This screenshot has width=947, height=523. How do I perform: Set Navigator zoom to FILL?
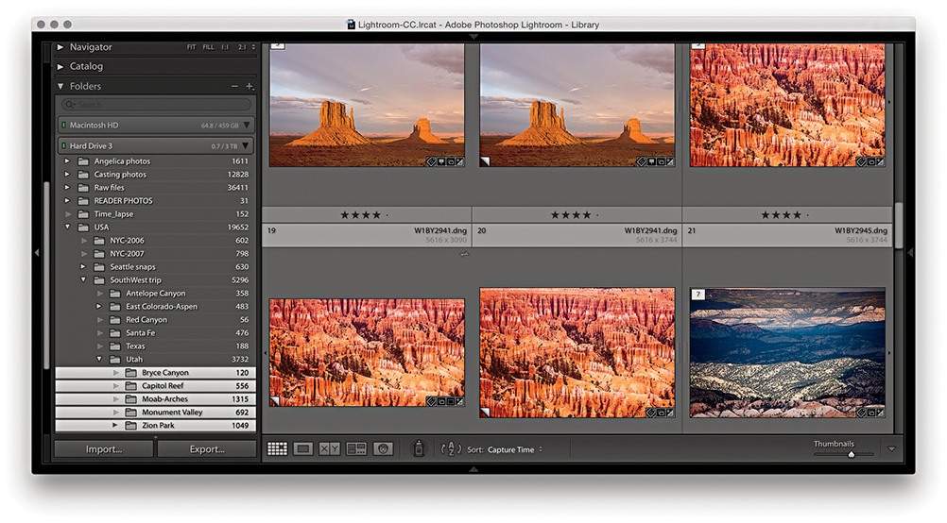(207, 47)
